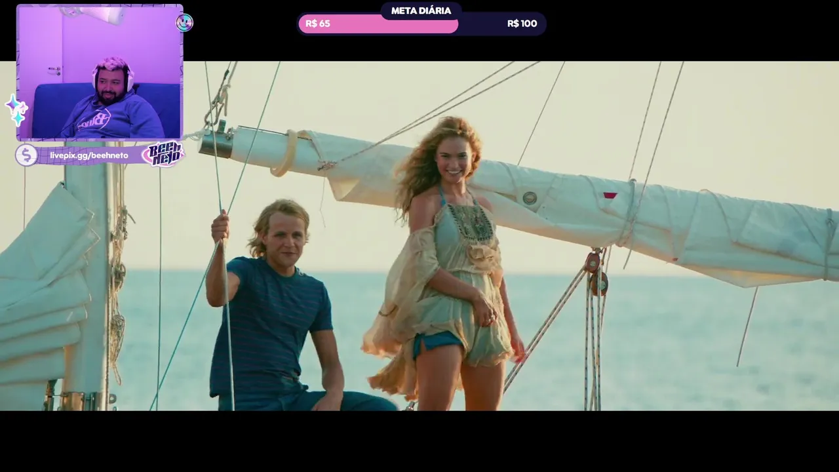This screenshot has width=839, height=472.
Task: Click the pink daily goal progress bar
Action: tap(378, 24)
